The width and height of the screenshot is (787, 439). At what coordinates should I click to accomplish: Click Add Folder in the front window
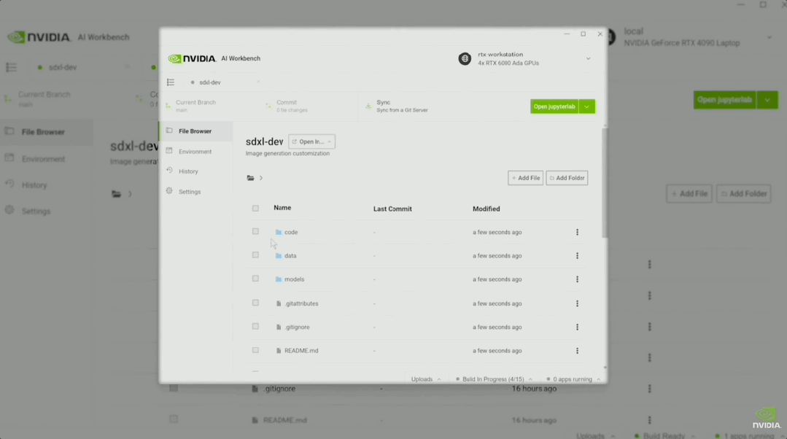click(x=567, y=178)
